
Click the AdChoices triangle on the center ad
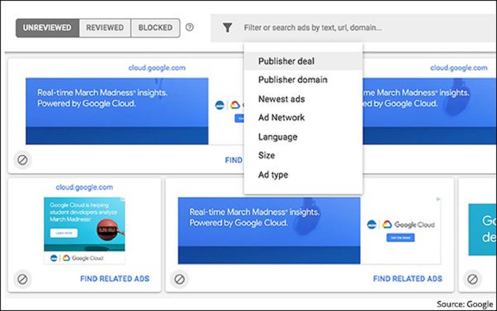(x=439, y=199)
